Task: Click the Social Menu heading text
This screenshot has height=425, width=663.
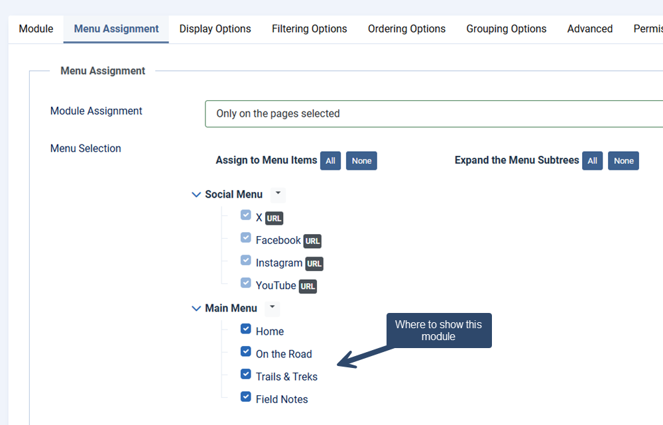Action: coord(234,194)
